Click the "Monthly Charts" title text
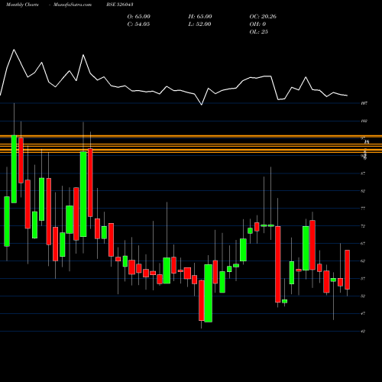This screenshot has width=382, height=382. (x=22, y=5)
